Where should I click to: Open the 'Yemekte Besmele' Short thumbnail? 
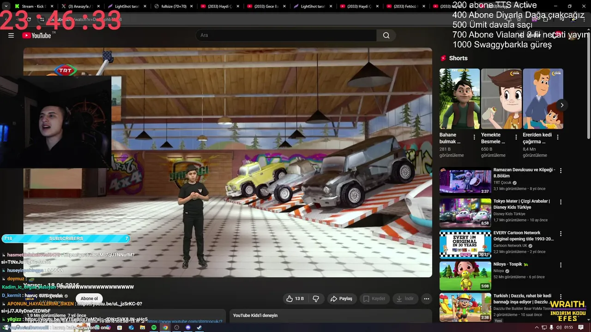pyautogui.click(x=501, y=99)
